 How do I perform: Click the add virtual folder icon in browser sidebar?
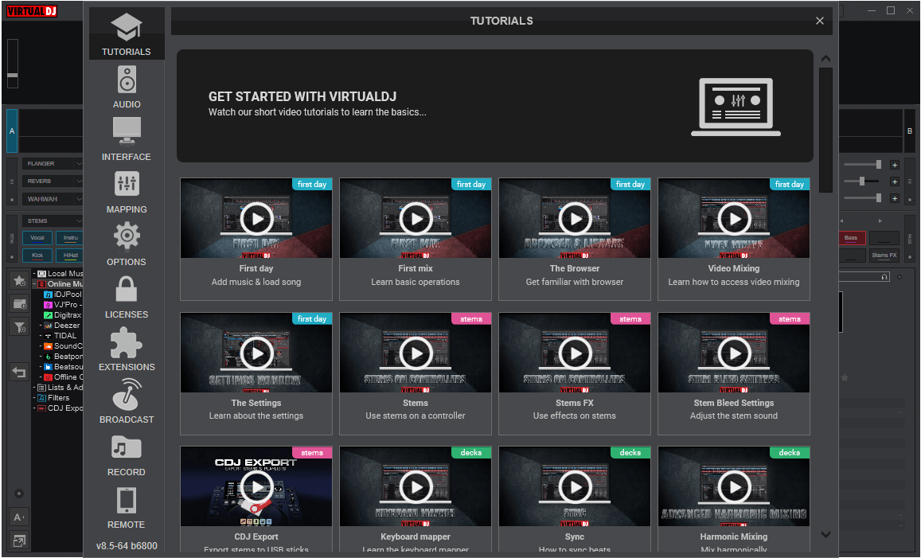tap(19, 303)
